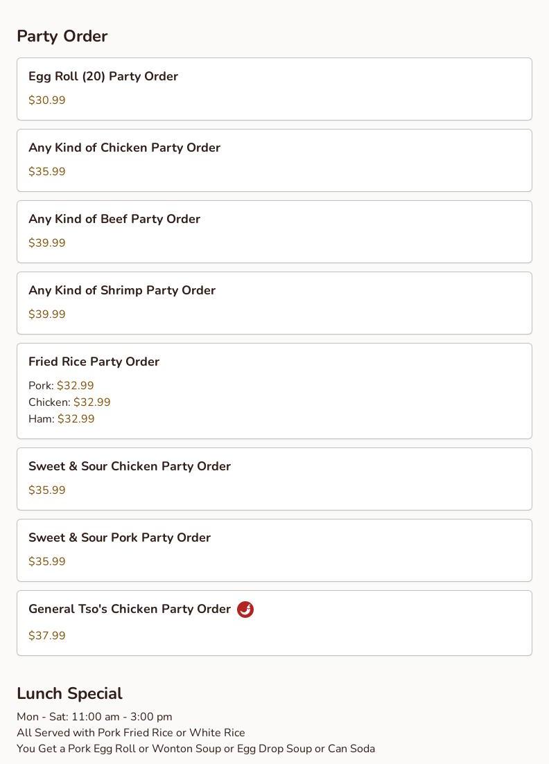Click General Tso's Chicken Party Order title
Screen dimensions: 549x764
pos(130,610)
